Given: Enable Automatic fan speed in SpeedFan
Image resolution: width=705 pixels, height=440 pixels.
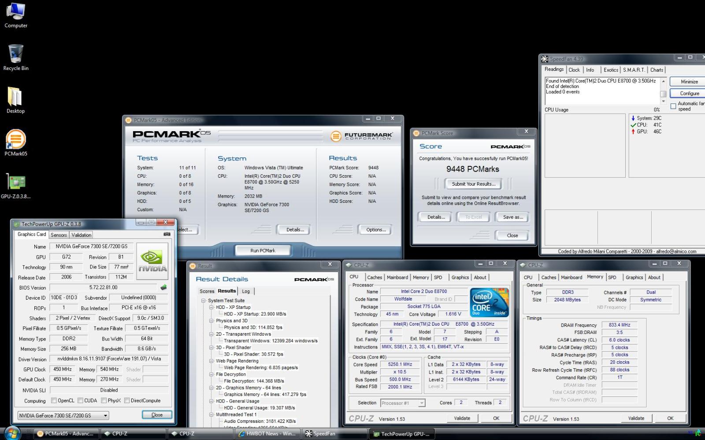Looking at the screenshot, I should coord(673,106).
